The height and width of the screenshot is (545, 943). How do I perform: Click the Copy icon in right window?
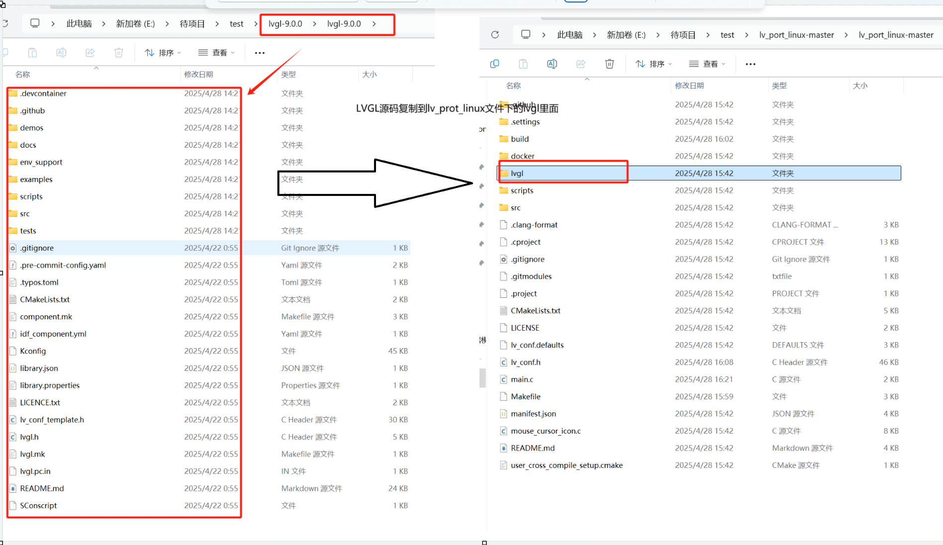click(x=495, y=64)
